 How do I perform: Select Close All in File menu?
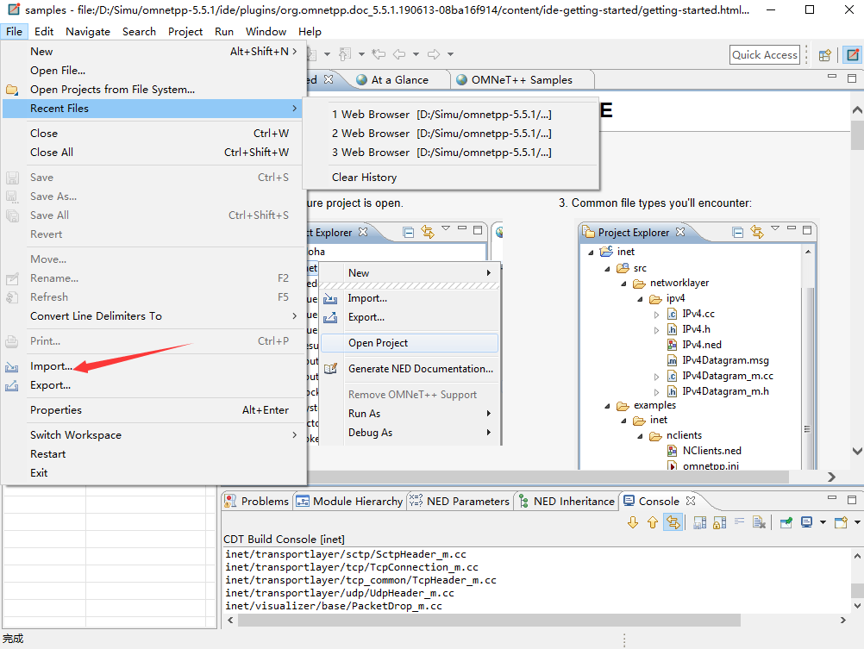click(153, 152)
